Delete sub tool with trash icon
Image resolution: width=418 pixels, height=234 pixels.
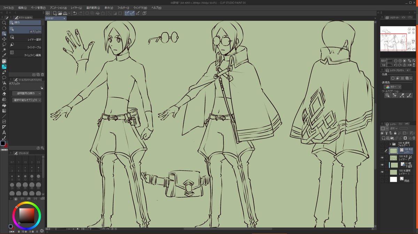tap(42, 75)
